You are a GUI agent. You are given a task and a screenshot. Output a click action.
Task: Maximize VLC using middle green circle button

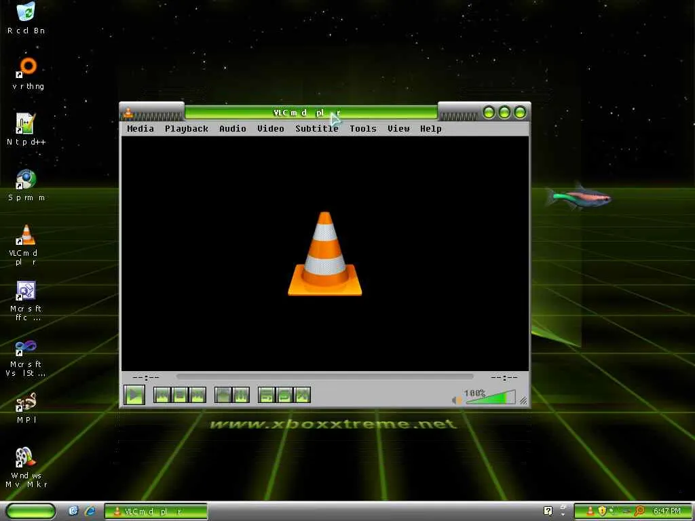pyautogui.click(x=504, y=113)
